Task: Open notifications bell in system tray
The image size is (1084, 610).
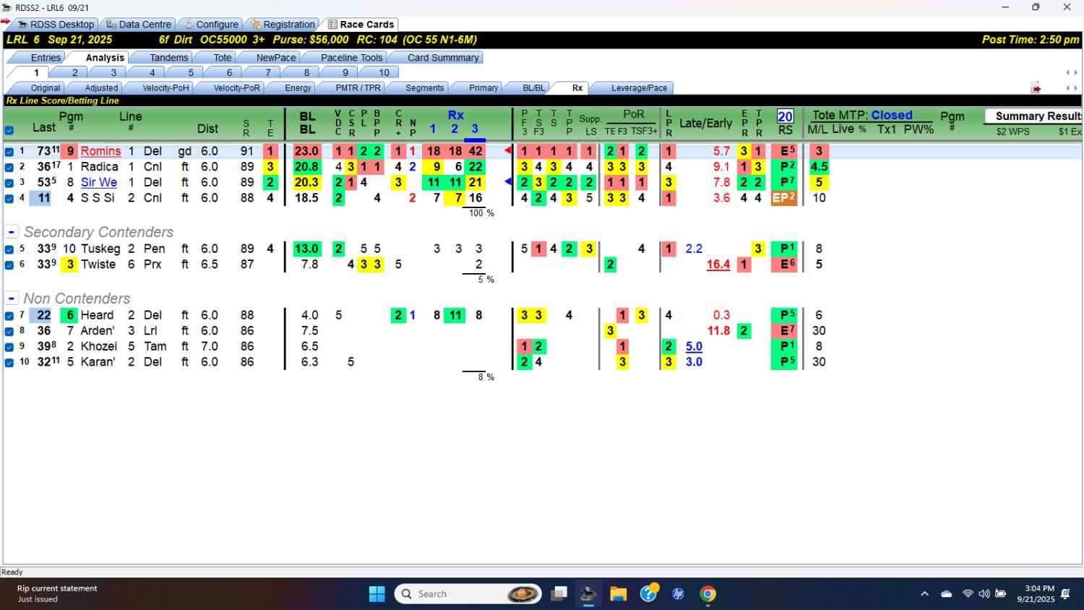Action: 1065,594
